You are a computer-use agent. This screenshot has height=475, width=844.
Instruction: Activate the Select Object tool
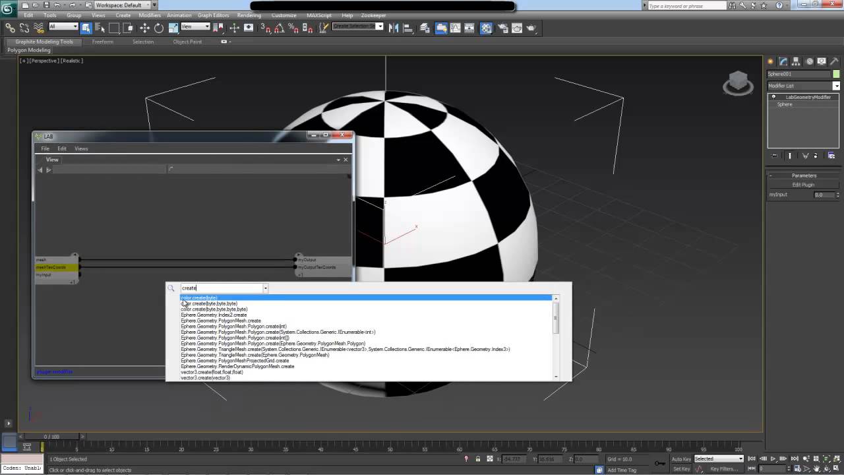86,28
